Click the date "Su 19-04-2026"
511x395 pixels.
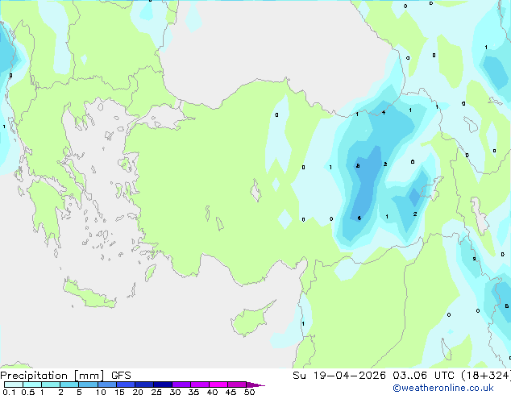click(x=339, y=376)
